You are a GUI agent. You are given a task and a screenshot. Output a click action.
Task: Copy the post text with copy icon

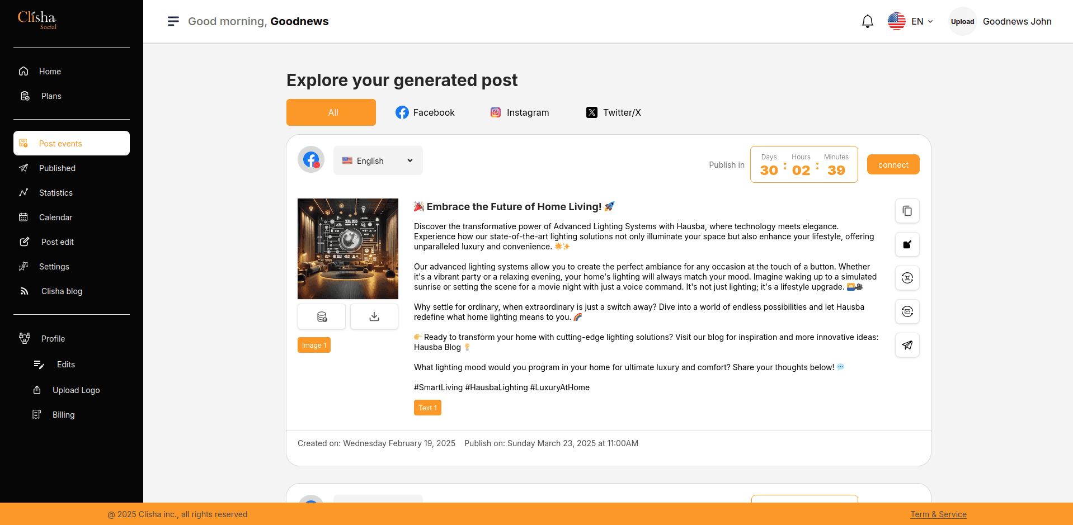coord(907,211)
